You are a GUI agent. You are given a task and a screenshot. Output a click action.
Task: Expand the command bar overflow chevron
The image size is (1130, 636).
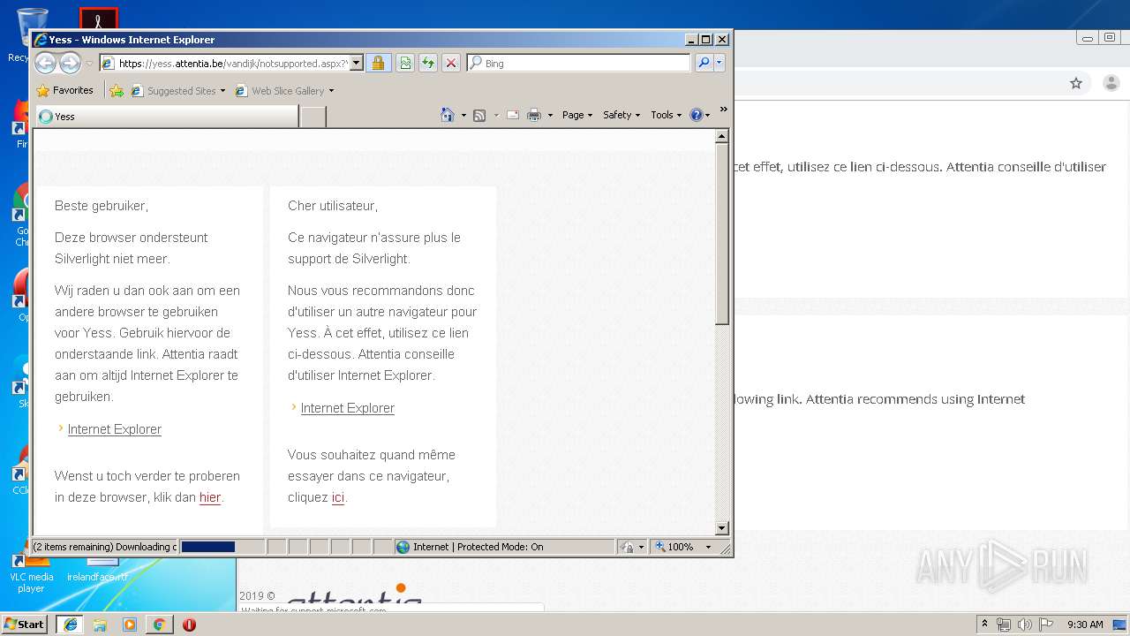[x=723, y=110]
